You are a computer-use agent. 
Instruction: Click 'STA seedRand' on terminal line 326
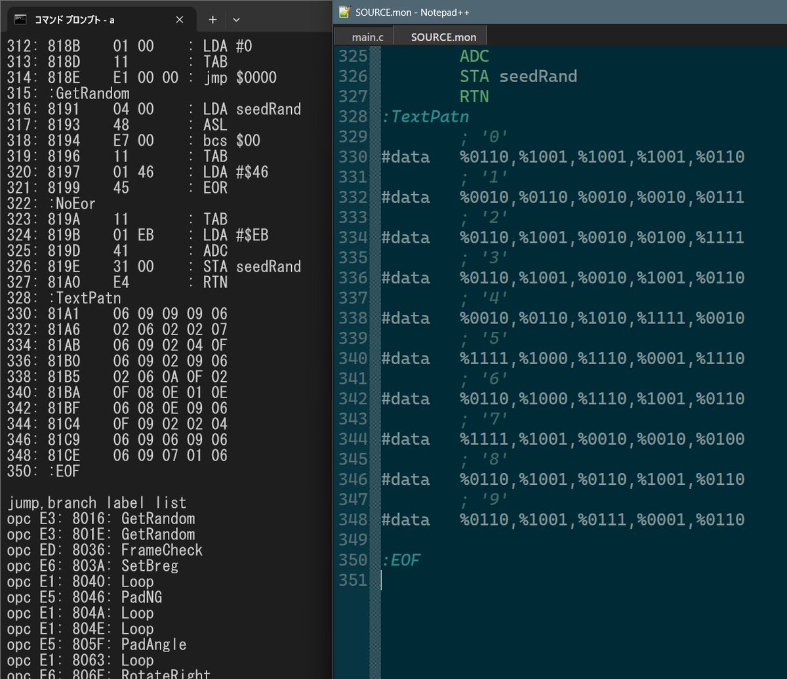coord(252,266)
